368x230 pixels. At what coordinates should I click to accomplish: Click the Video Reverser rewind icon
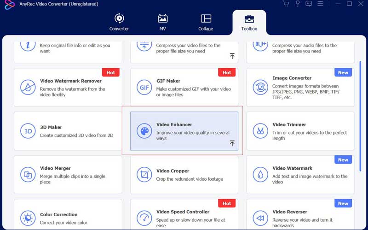(260, 218)
